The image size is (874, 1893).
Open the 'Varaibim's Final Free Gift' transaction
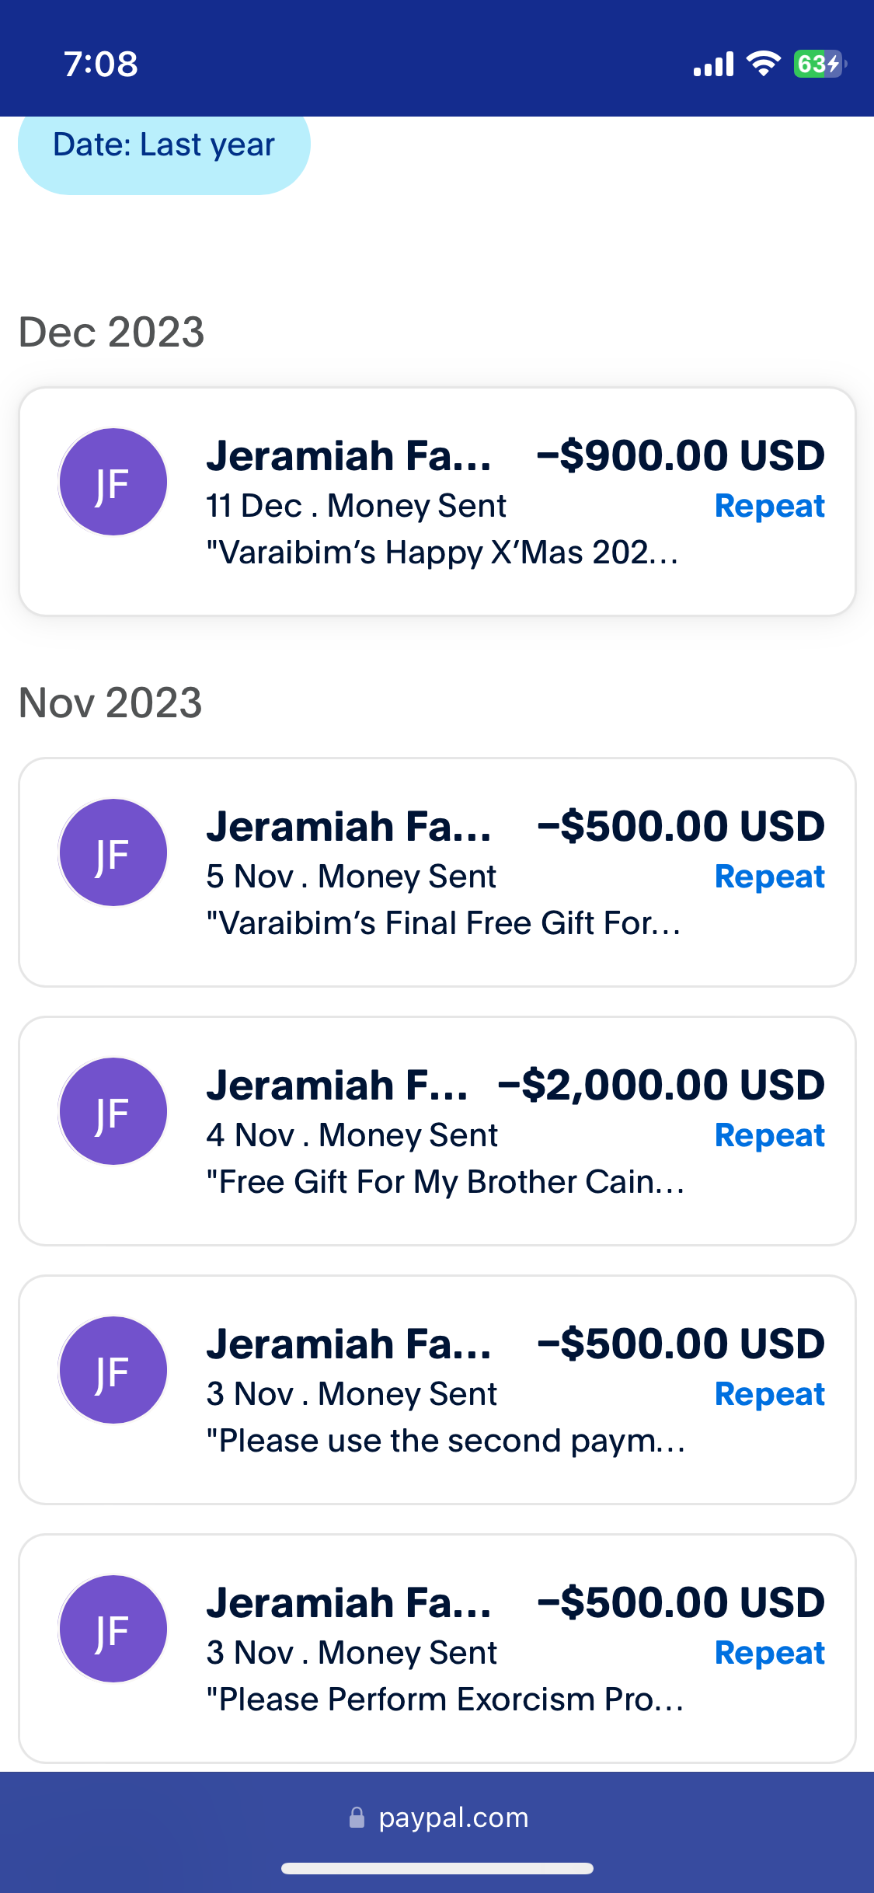[437, 872]
